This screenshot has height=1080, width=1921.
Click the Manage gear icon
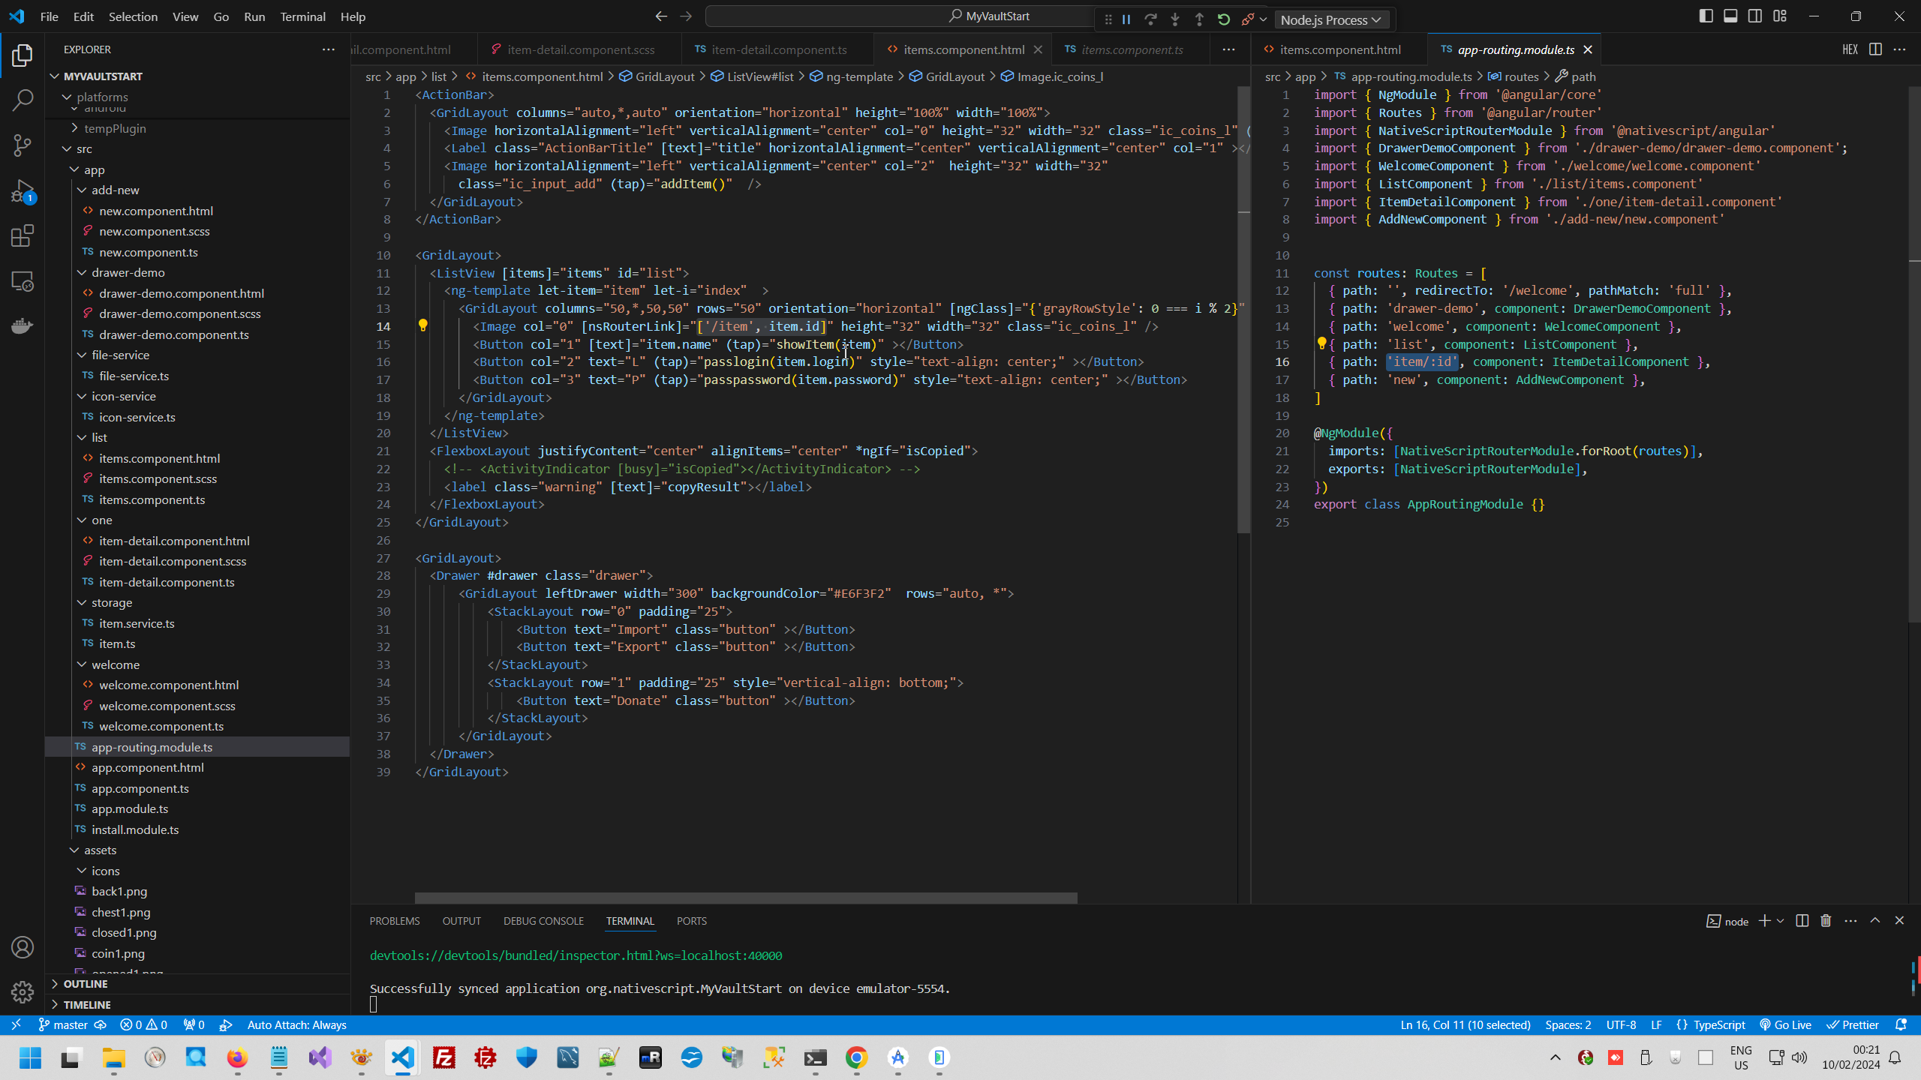coord(23,992)
